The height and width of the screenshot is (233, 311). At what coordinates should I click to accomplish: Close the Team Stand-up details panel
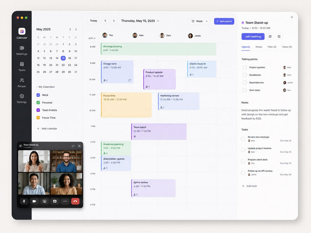pos(292,17)
